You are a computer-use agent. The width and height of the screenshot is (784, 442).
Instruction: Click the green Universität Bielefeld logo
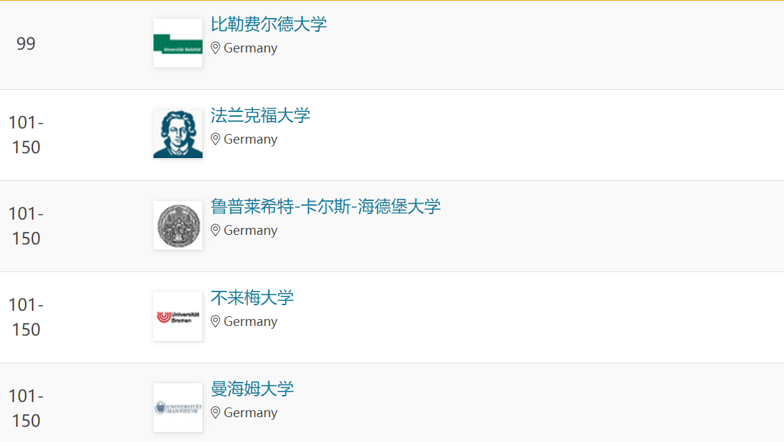click(x=178, y=43)
